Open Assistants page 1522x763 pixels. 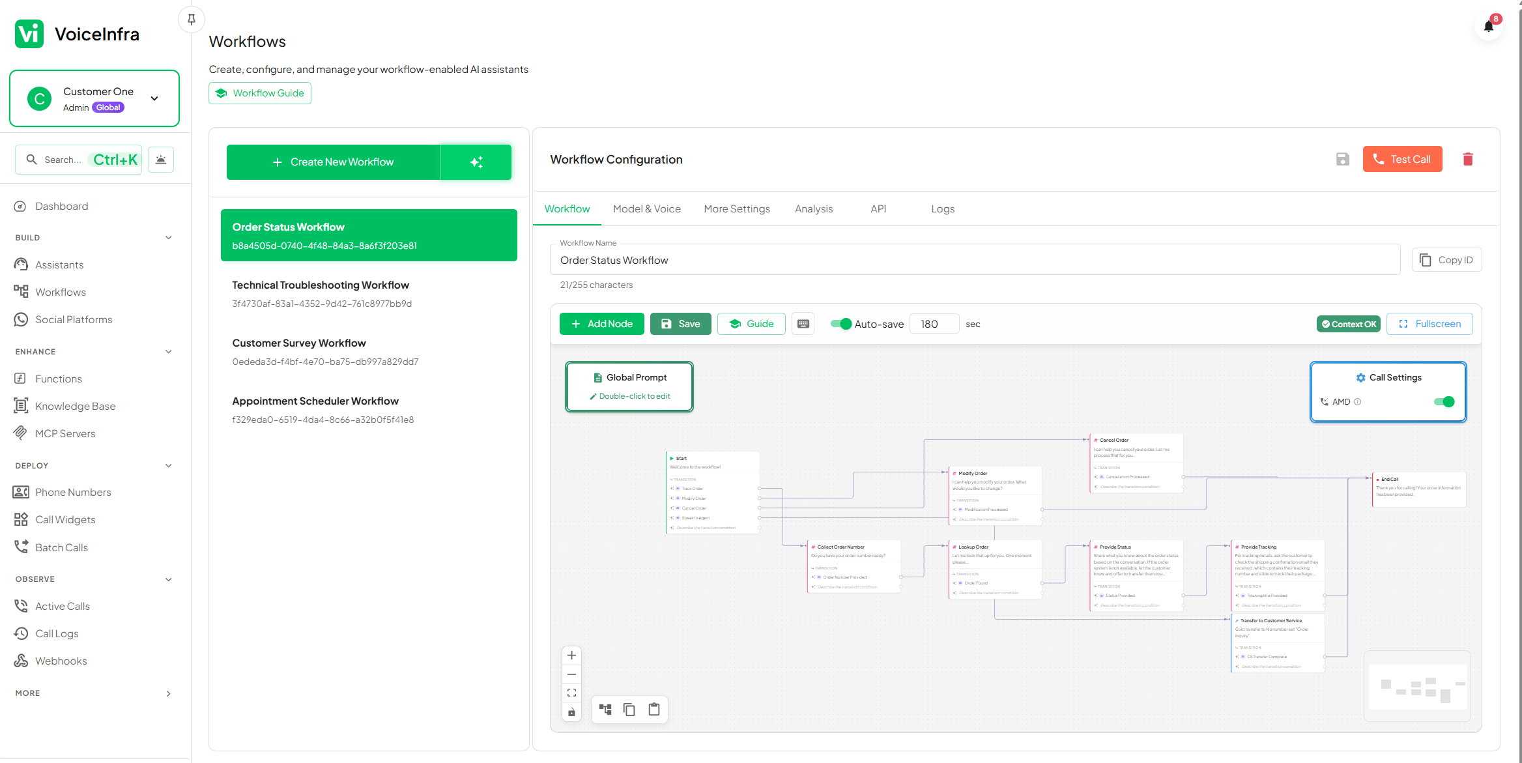point(59,265)
